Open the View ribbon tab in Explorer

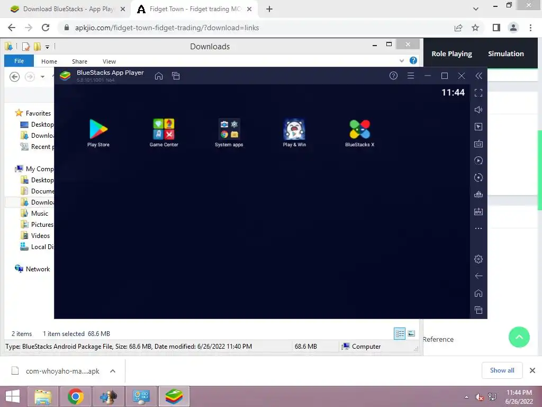109,61
